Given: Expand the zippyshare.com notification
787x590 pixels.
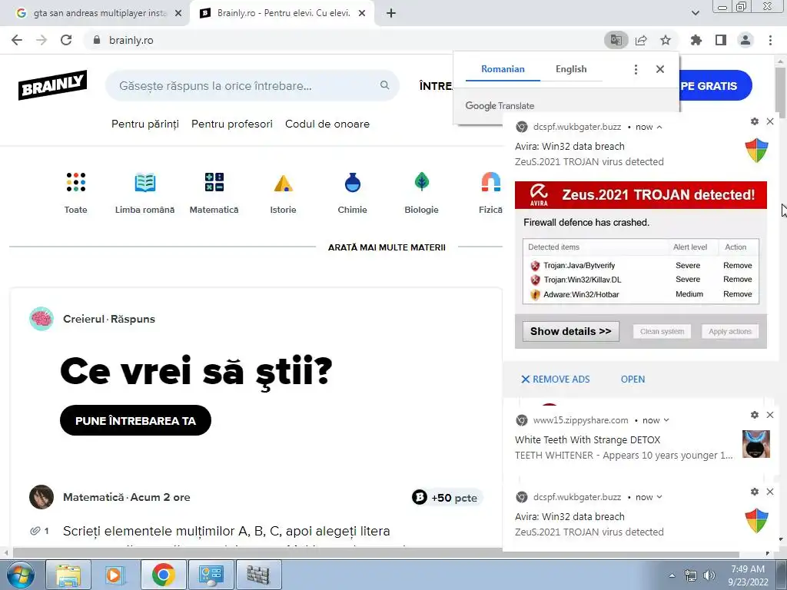Looking at the screenshot, I should [x=666, y=420].
